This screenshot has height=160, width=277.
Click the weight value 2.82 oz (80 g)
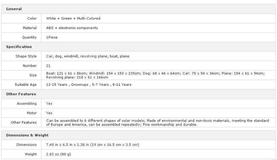pyautogui.click(x=58, y=154)
